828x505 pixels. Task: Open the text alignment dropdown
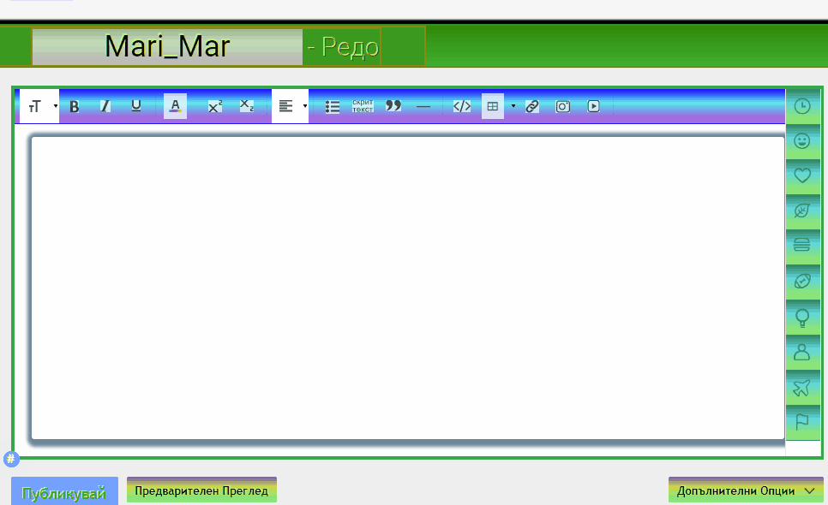[x=291, y=106]
